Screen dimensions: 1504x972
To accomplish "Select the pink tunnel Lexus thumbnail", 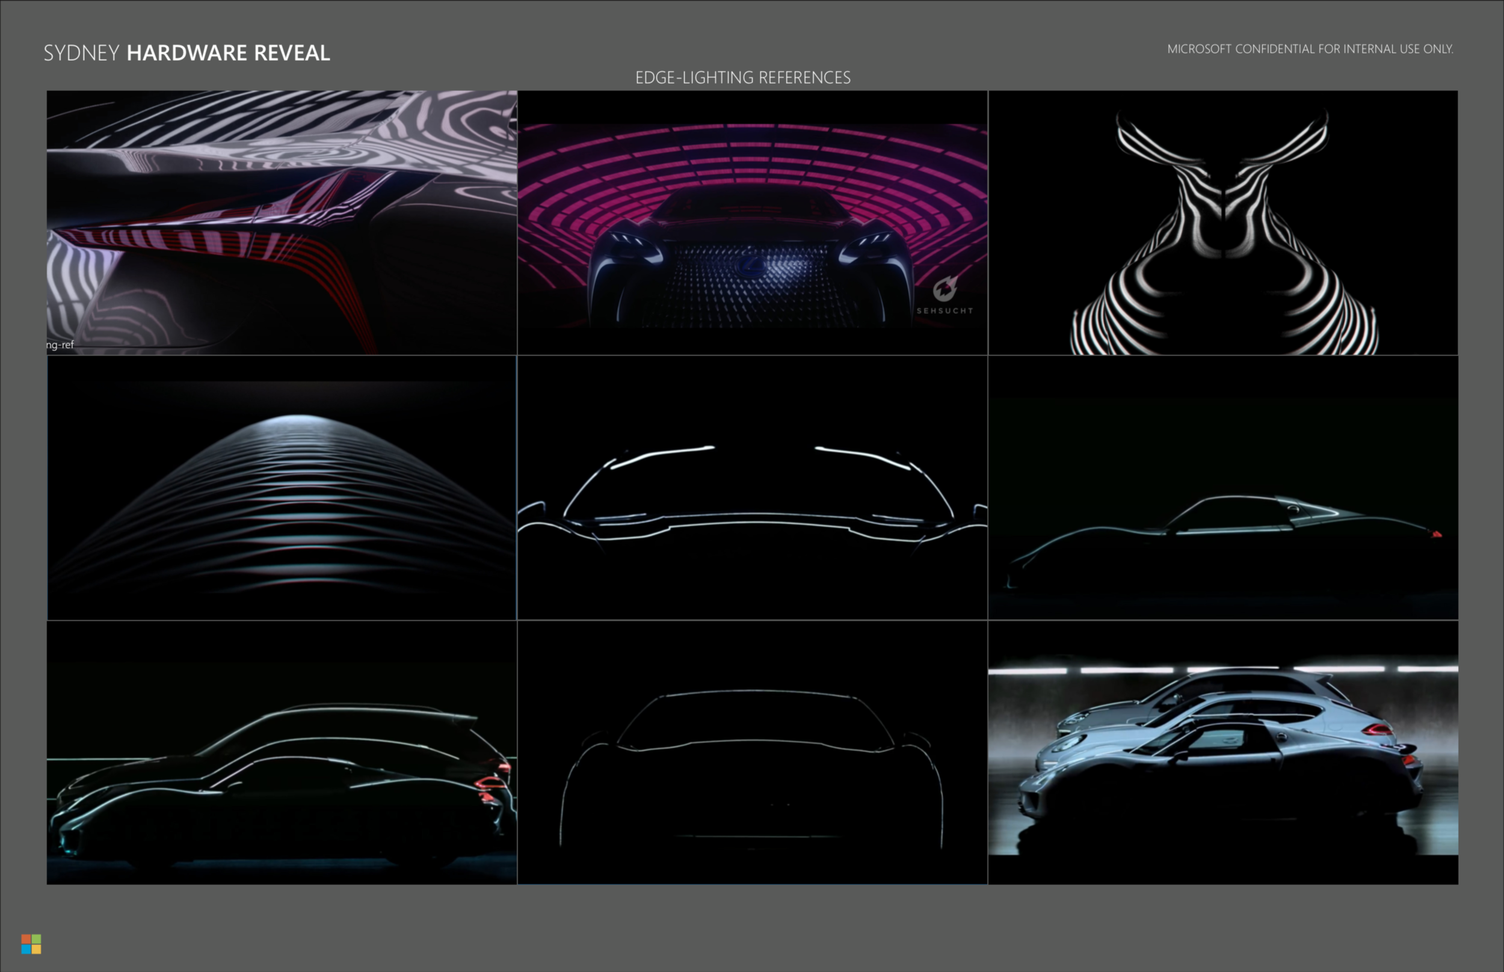I will [x=753, y=222].
